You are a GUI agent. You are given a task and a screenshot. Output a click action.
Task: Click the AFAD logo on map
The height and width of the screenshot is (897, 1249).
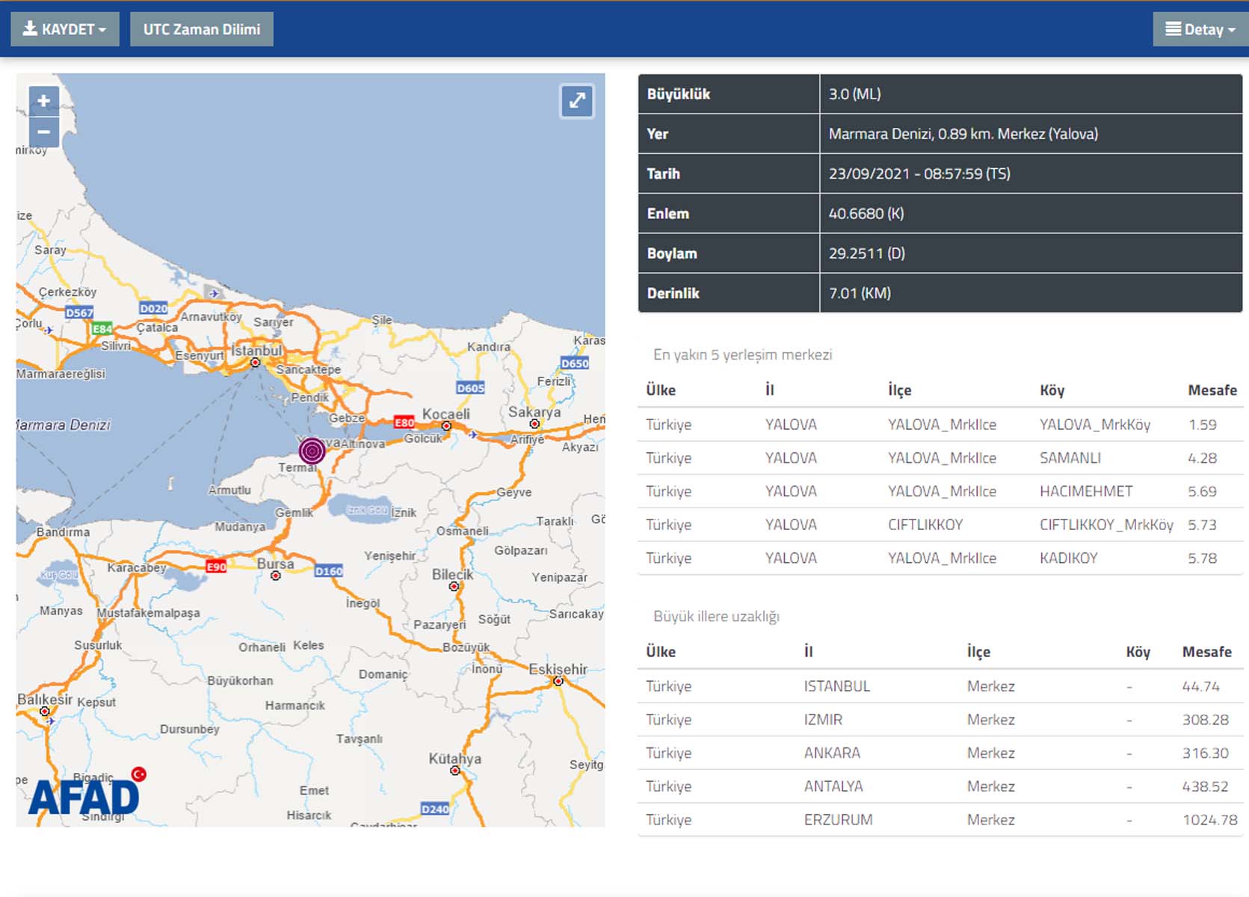click(x=84, y=795)
